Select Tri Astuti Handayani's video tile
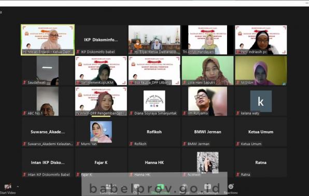Screen dimensions: 309x196 (x=207, y=39)
